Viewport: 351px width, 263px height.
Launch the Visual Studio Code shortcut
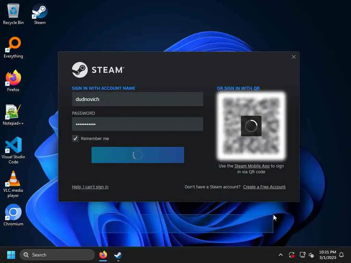pyautogui.click(x=13, y=150)
